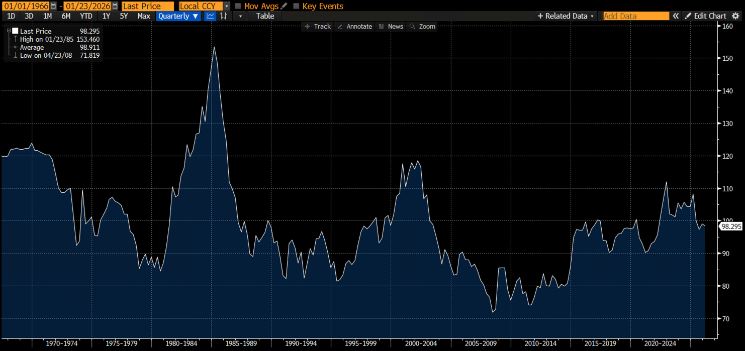Collapse the legend tree minus box
Screen dimensions: 745x351
tap(9, 31)
